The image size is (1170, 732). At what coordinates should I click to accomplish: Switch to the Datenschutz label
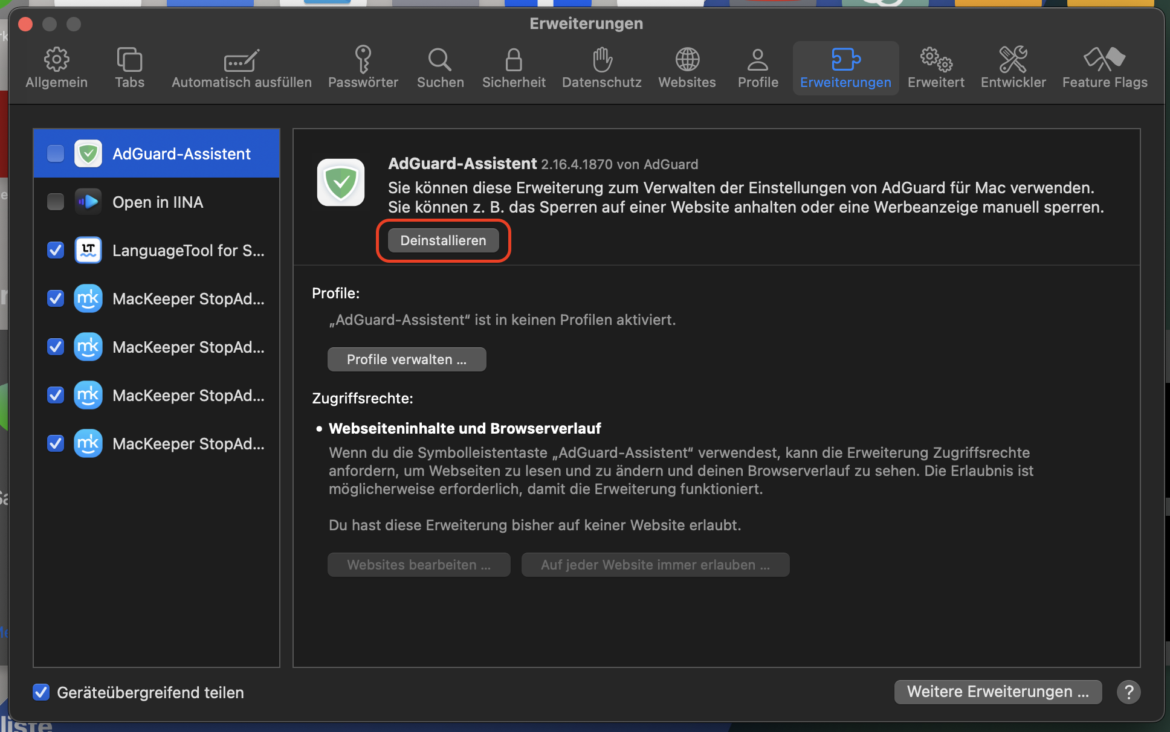point(602,82)
